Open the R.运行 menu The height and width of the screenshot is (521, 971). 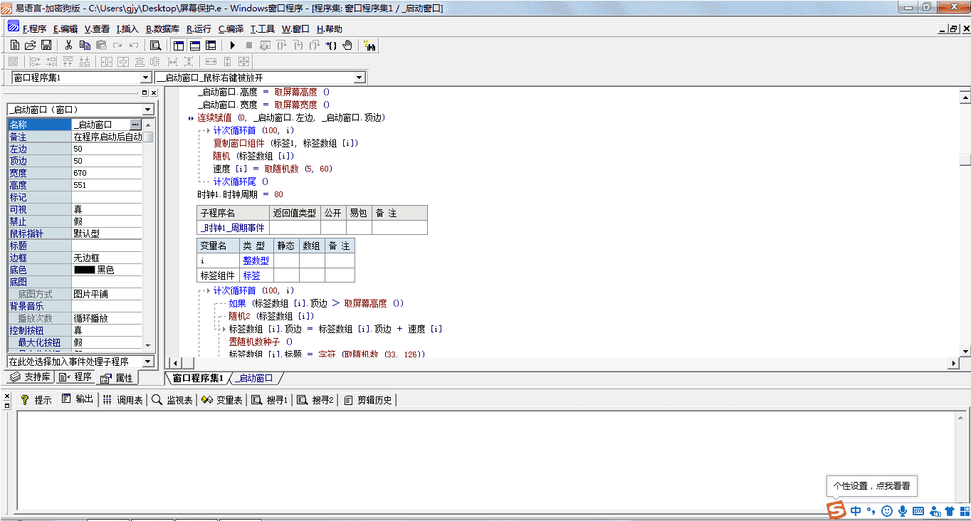[x=199, y=29]
